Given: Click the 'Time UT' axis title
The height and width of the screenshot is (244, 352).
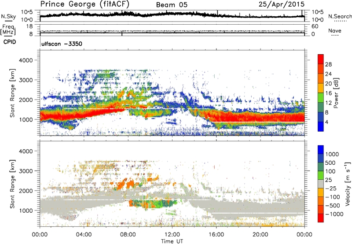Looking at the screenshot, I should pyautogui.click(x=172, y=241).
